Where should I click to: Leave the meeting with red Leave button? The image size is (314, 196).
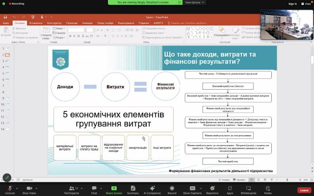click(304, 190)
